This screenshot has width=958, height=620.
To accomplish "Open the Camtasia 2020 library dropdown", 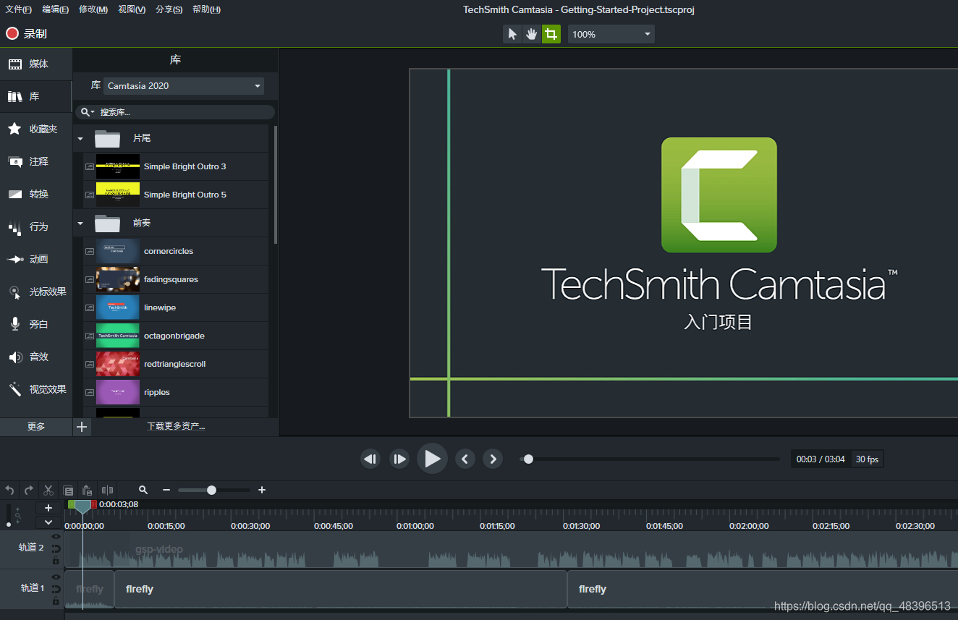I will tap(184, 86).
